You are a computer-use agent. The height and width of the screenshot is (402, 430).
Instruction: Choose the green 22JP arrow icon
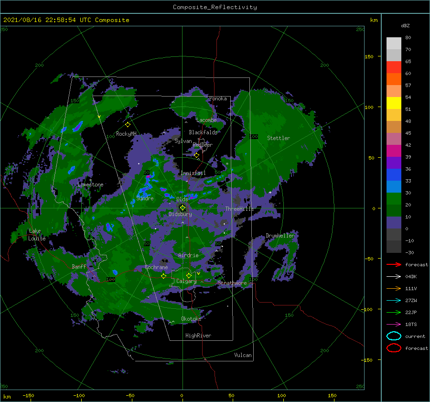click(394, 312)
